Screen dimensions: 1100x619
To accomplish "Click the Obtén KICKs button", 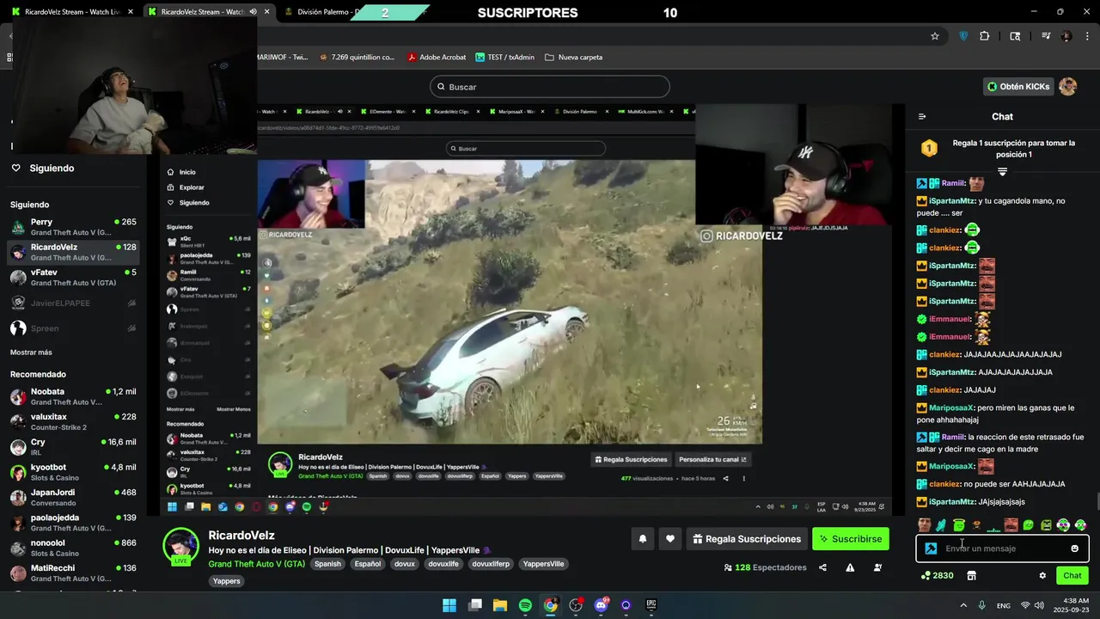I will click(1018, 87).
